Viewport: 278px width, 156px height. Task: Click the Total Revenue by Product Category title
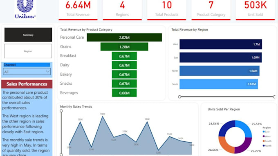[x=86, y=29]
